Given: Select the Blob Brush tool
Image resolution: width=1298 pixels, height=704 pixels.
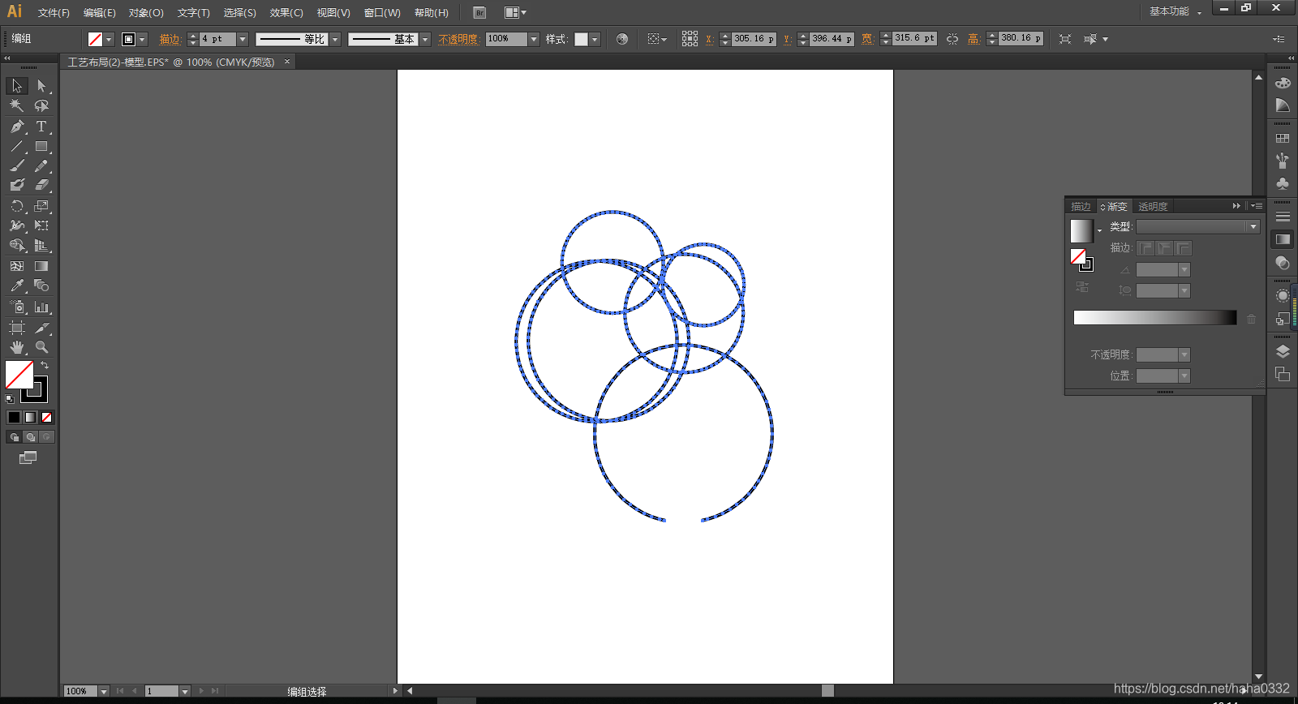Looking at the screenshot, I should click(17, 185).
